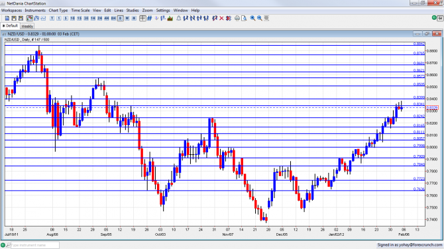Select the tick (T) time scale
Viewport: 444px width, 249px height.
click(x=52, y=18)
